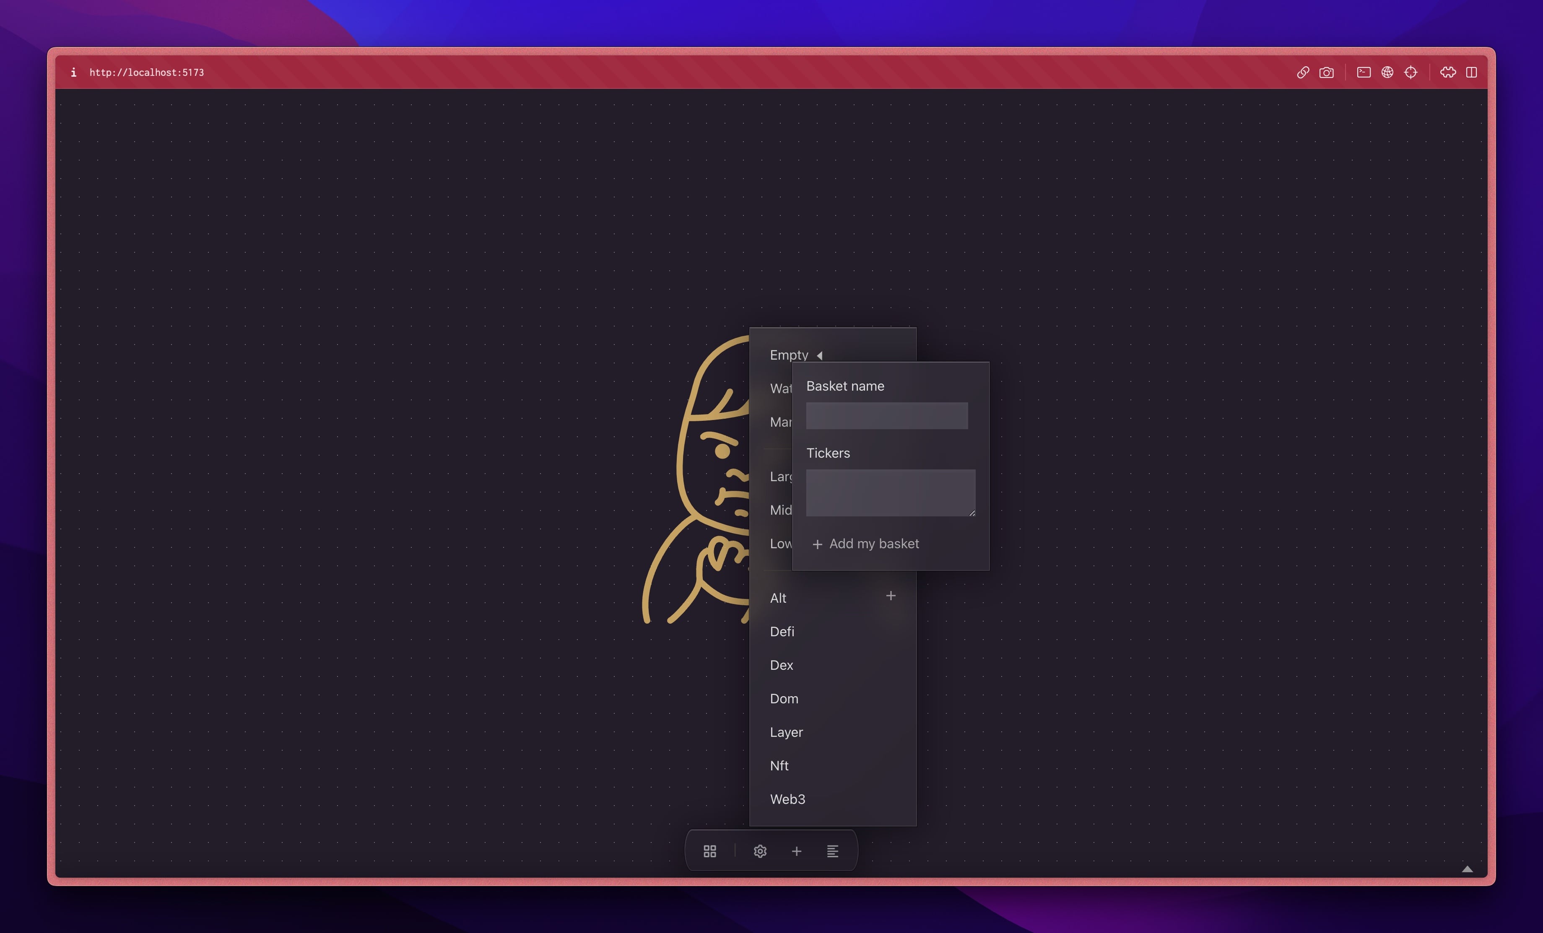The image size is (1543, 933).
Task: Toggle the split panel layout icon
Action: coord(1472,72)
